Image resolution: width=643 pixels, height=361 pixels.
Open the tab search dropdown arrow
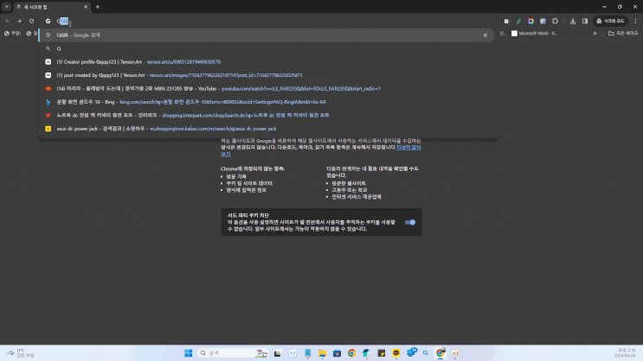click(x=7, y=7)
